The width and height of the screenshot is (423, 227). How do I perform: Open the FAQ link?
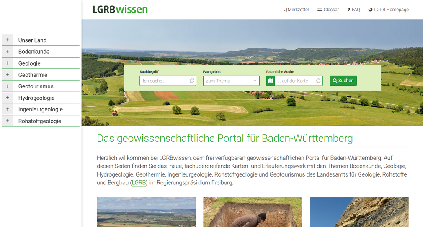pyautogui.click(x=356, y=10)
